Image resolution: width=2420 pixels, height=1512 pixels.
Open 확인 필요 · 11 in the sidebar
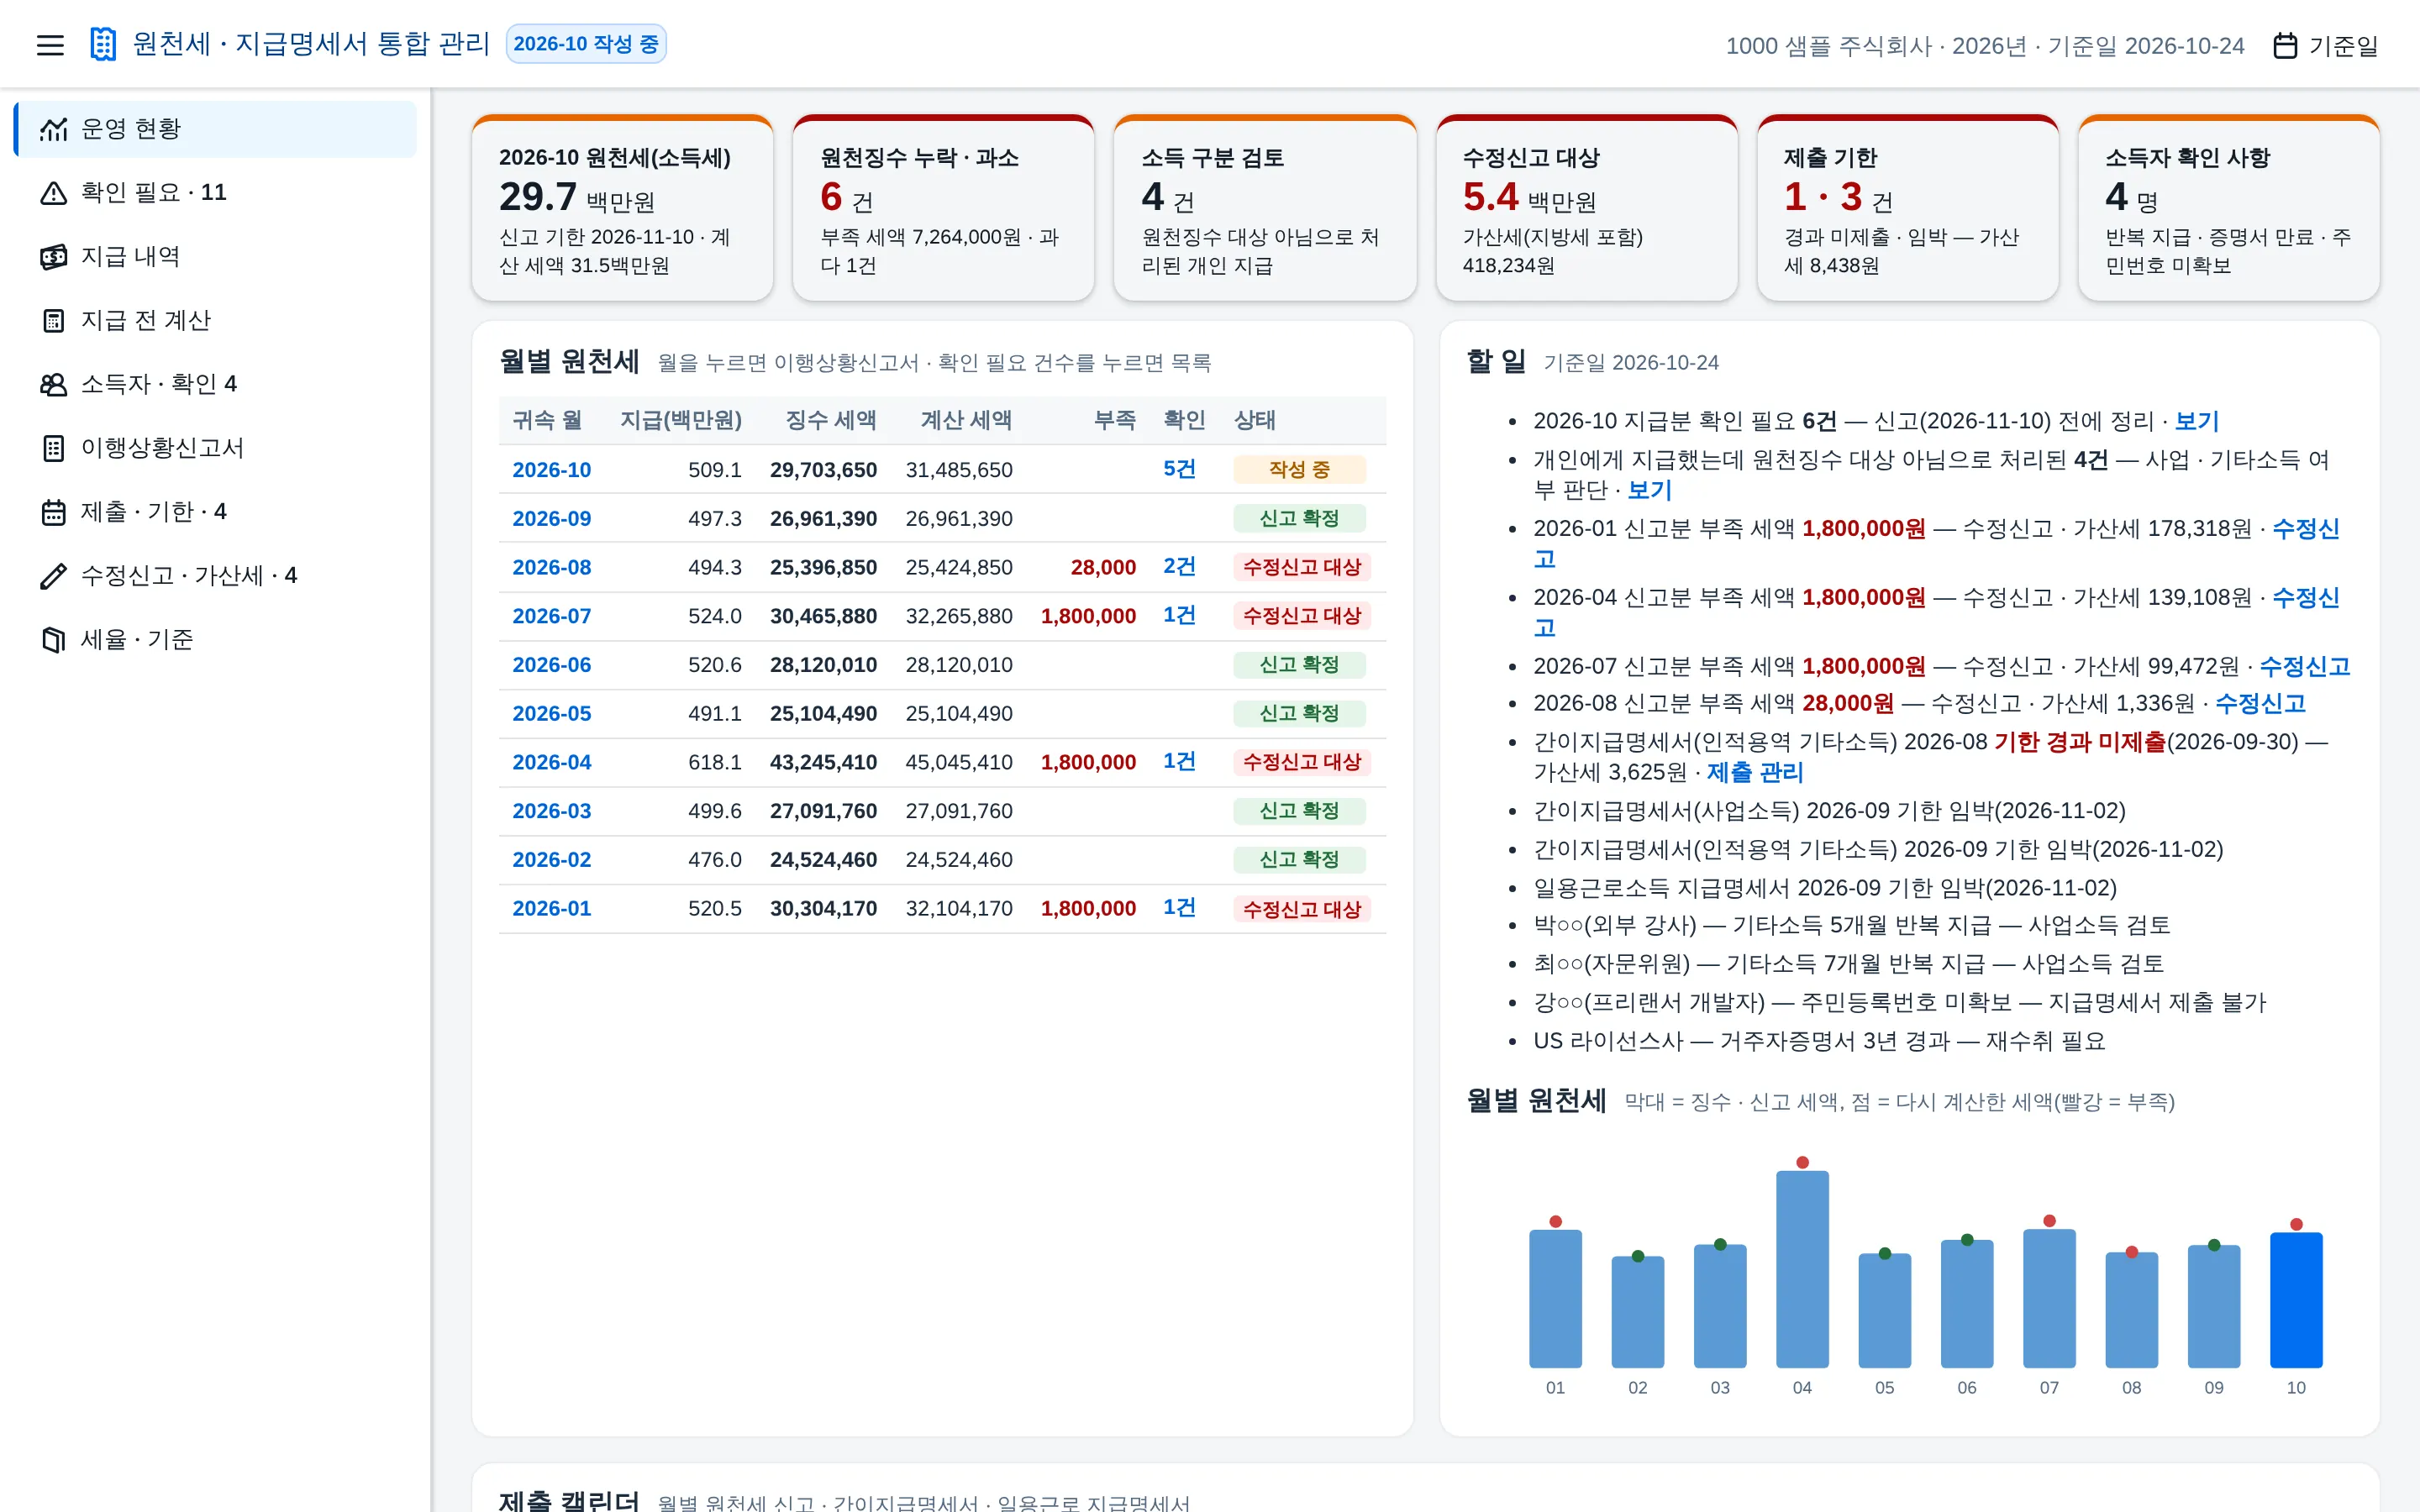pos(216,193)
